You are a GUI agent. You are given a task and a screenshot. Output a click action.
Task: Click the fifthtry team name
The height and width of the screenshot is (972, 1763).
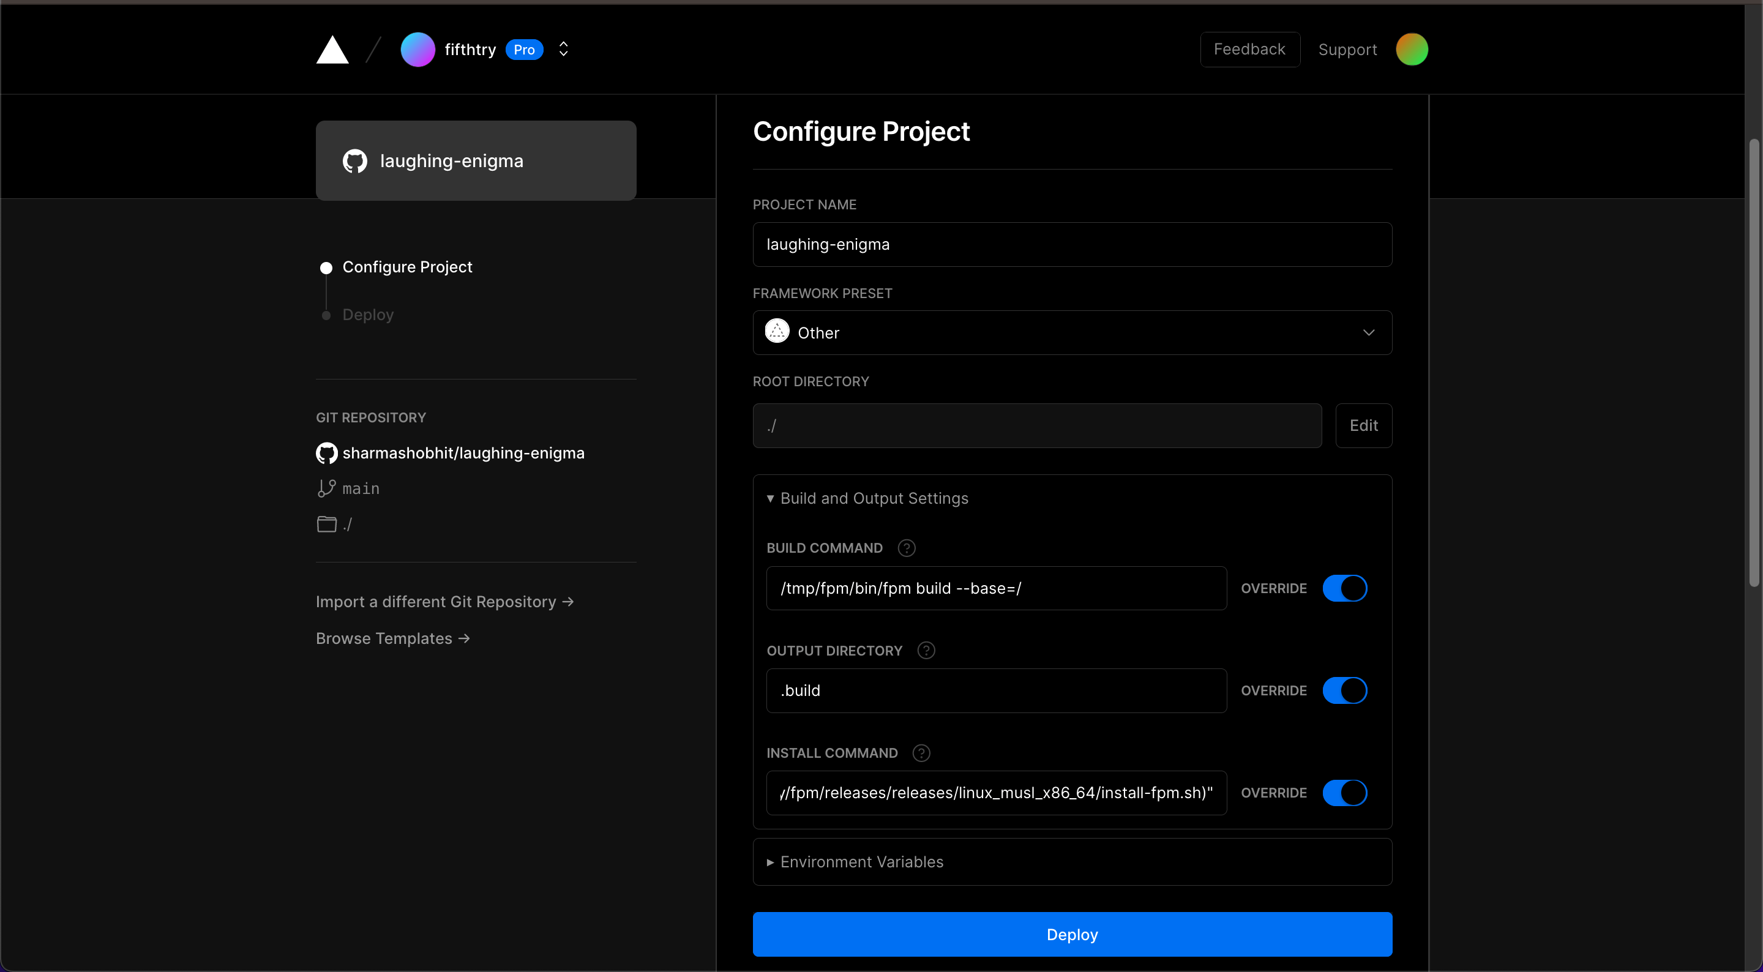(x=470, y=50)
